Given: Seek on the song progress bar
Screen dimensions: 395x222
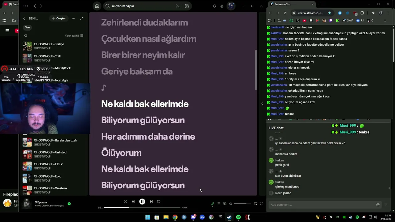Looking at the screenshot, I should pos(142,208).
